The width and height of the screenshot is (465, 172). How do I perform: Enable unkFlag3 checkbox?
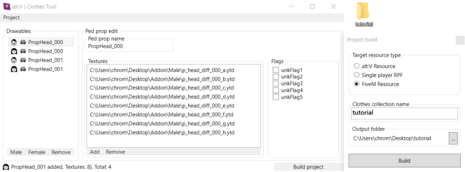276,83
